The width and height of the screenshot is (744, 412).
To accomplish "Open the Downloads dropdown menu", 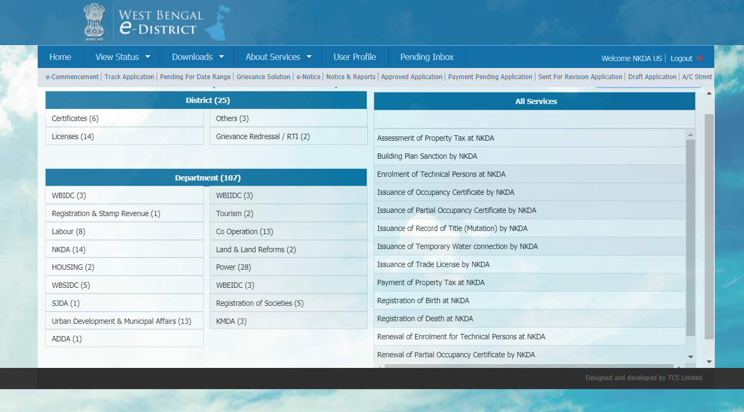I will tap(198, 57).
